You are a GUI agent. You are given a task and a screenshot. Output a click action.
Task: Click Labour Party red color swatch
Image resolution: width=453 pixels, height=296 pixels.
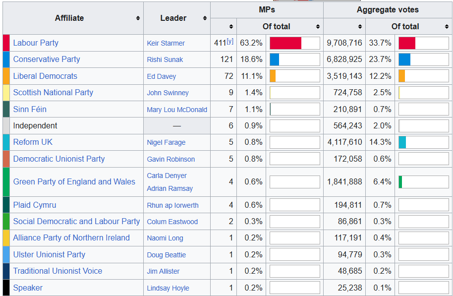(x=6, y=43)
